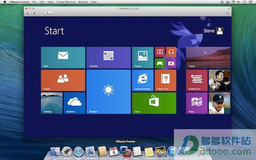
Task: Open the View menu
Action: [x=50, y=2]
